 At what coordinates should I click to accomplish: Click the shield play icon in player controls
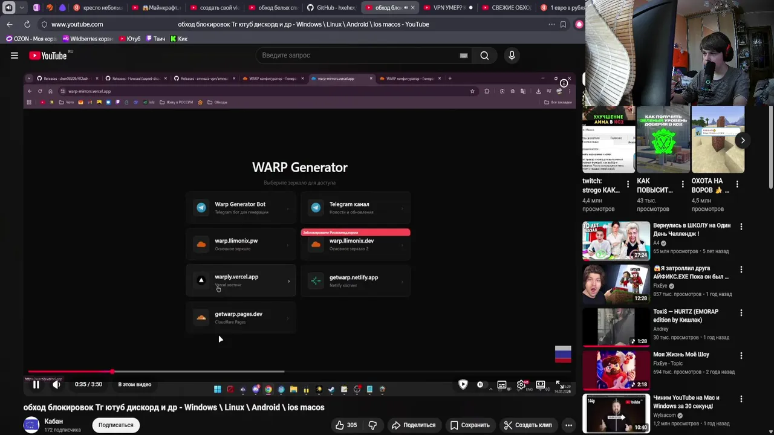(463, 384)
